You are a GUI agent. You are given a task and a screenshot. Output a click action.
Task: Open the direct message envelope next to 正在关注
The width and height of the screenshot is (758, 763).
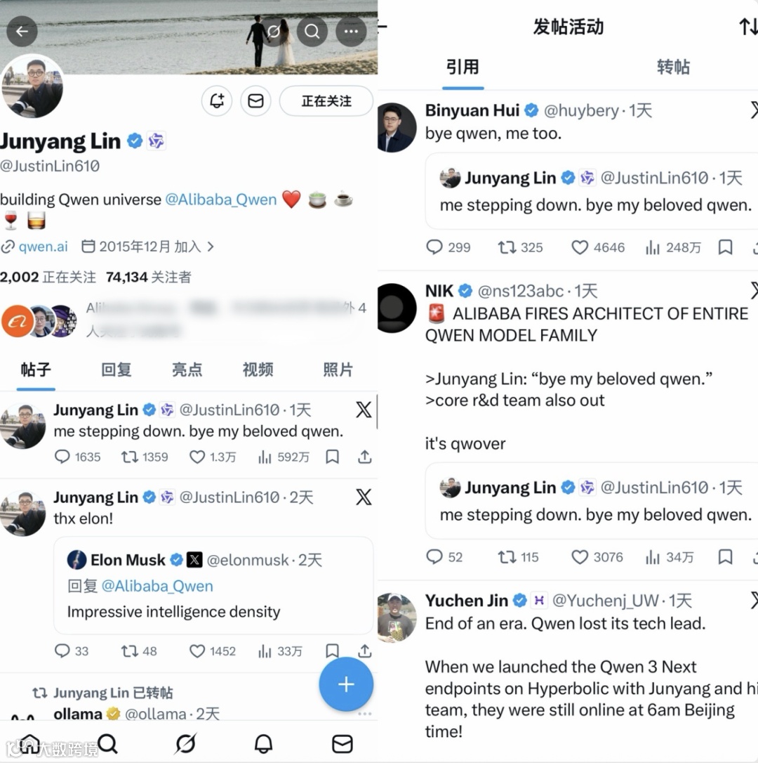point(255,100)
